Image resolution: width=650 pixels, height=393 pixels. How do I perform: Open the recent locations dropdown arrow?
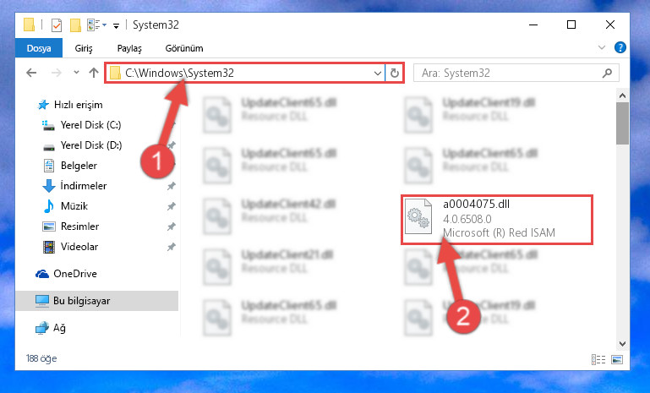click(76, 73)
